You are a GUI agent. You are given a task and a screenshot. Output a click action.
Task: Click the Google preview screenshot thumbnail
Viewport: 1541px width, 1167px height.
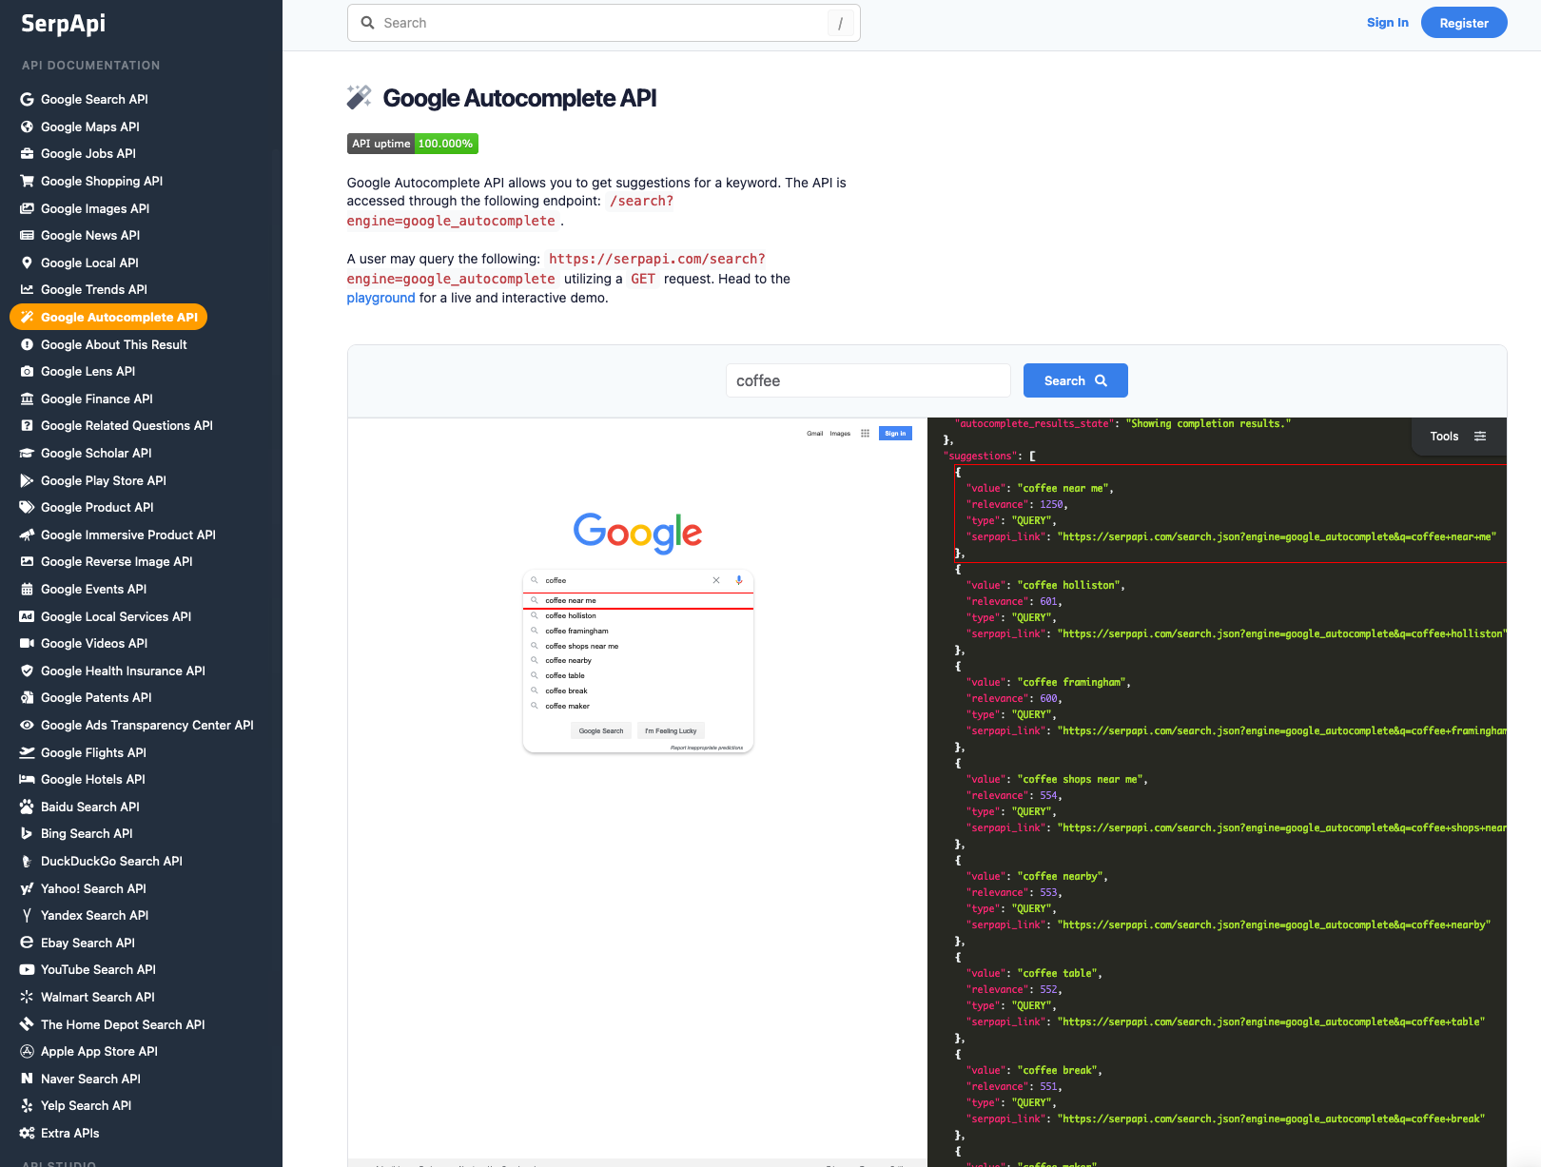click(637, 788)
